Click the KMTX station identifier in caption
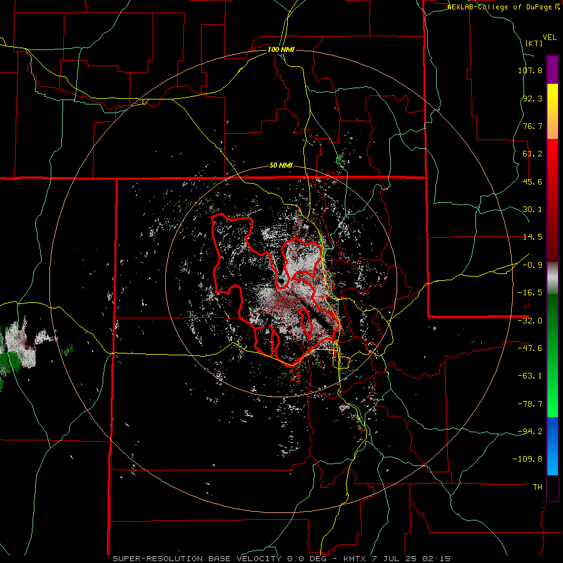This screenshot has height=563, width=563. tap(355, 559)
